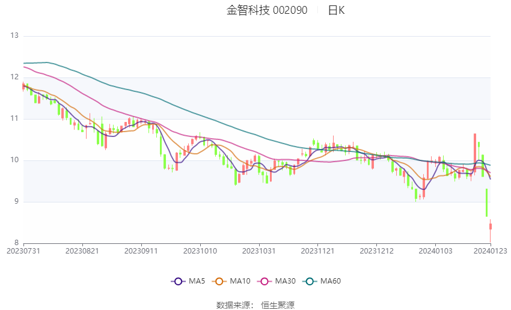
Task: Click x-axis date label 20240123
Action: pyautogui.click(x=490, y=251)
